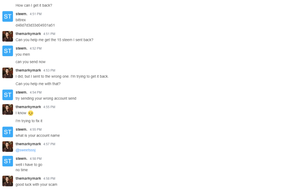Click ST avatar beside "try sending your wrong account"
The height and width of the screenshot is (190, 283).
8,95
